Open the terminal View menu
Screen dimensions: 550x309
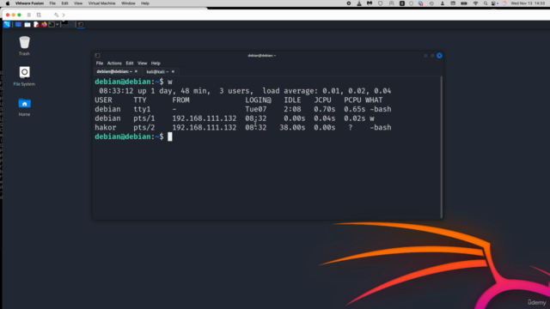point(142,63)
